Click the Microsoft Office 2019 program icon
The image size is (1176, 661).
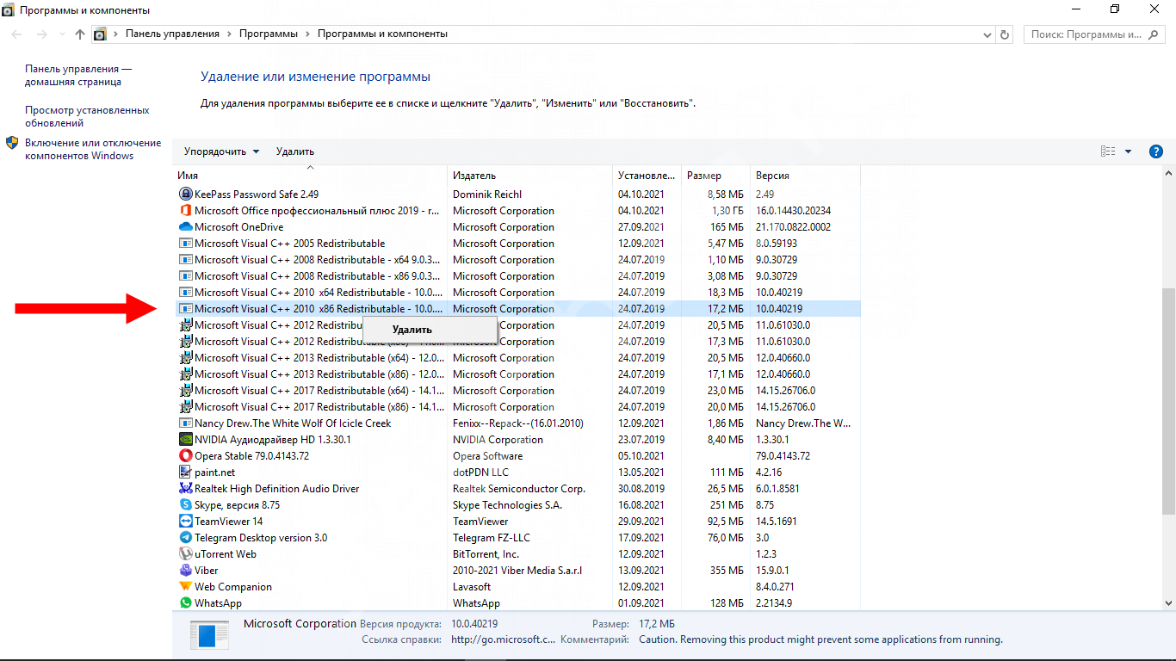pyautogui.click(x=185, y=211)
